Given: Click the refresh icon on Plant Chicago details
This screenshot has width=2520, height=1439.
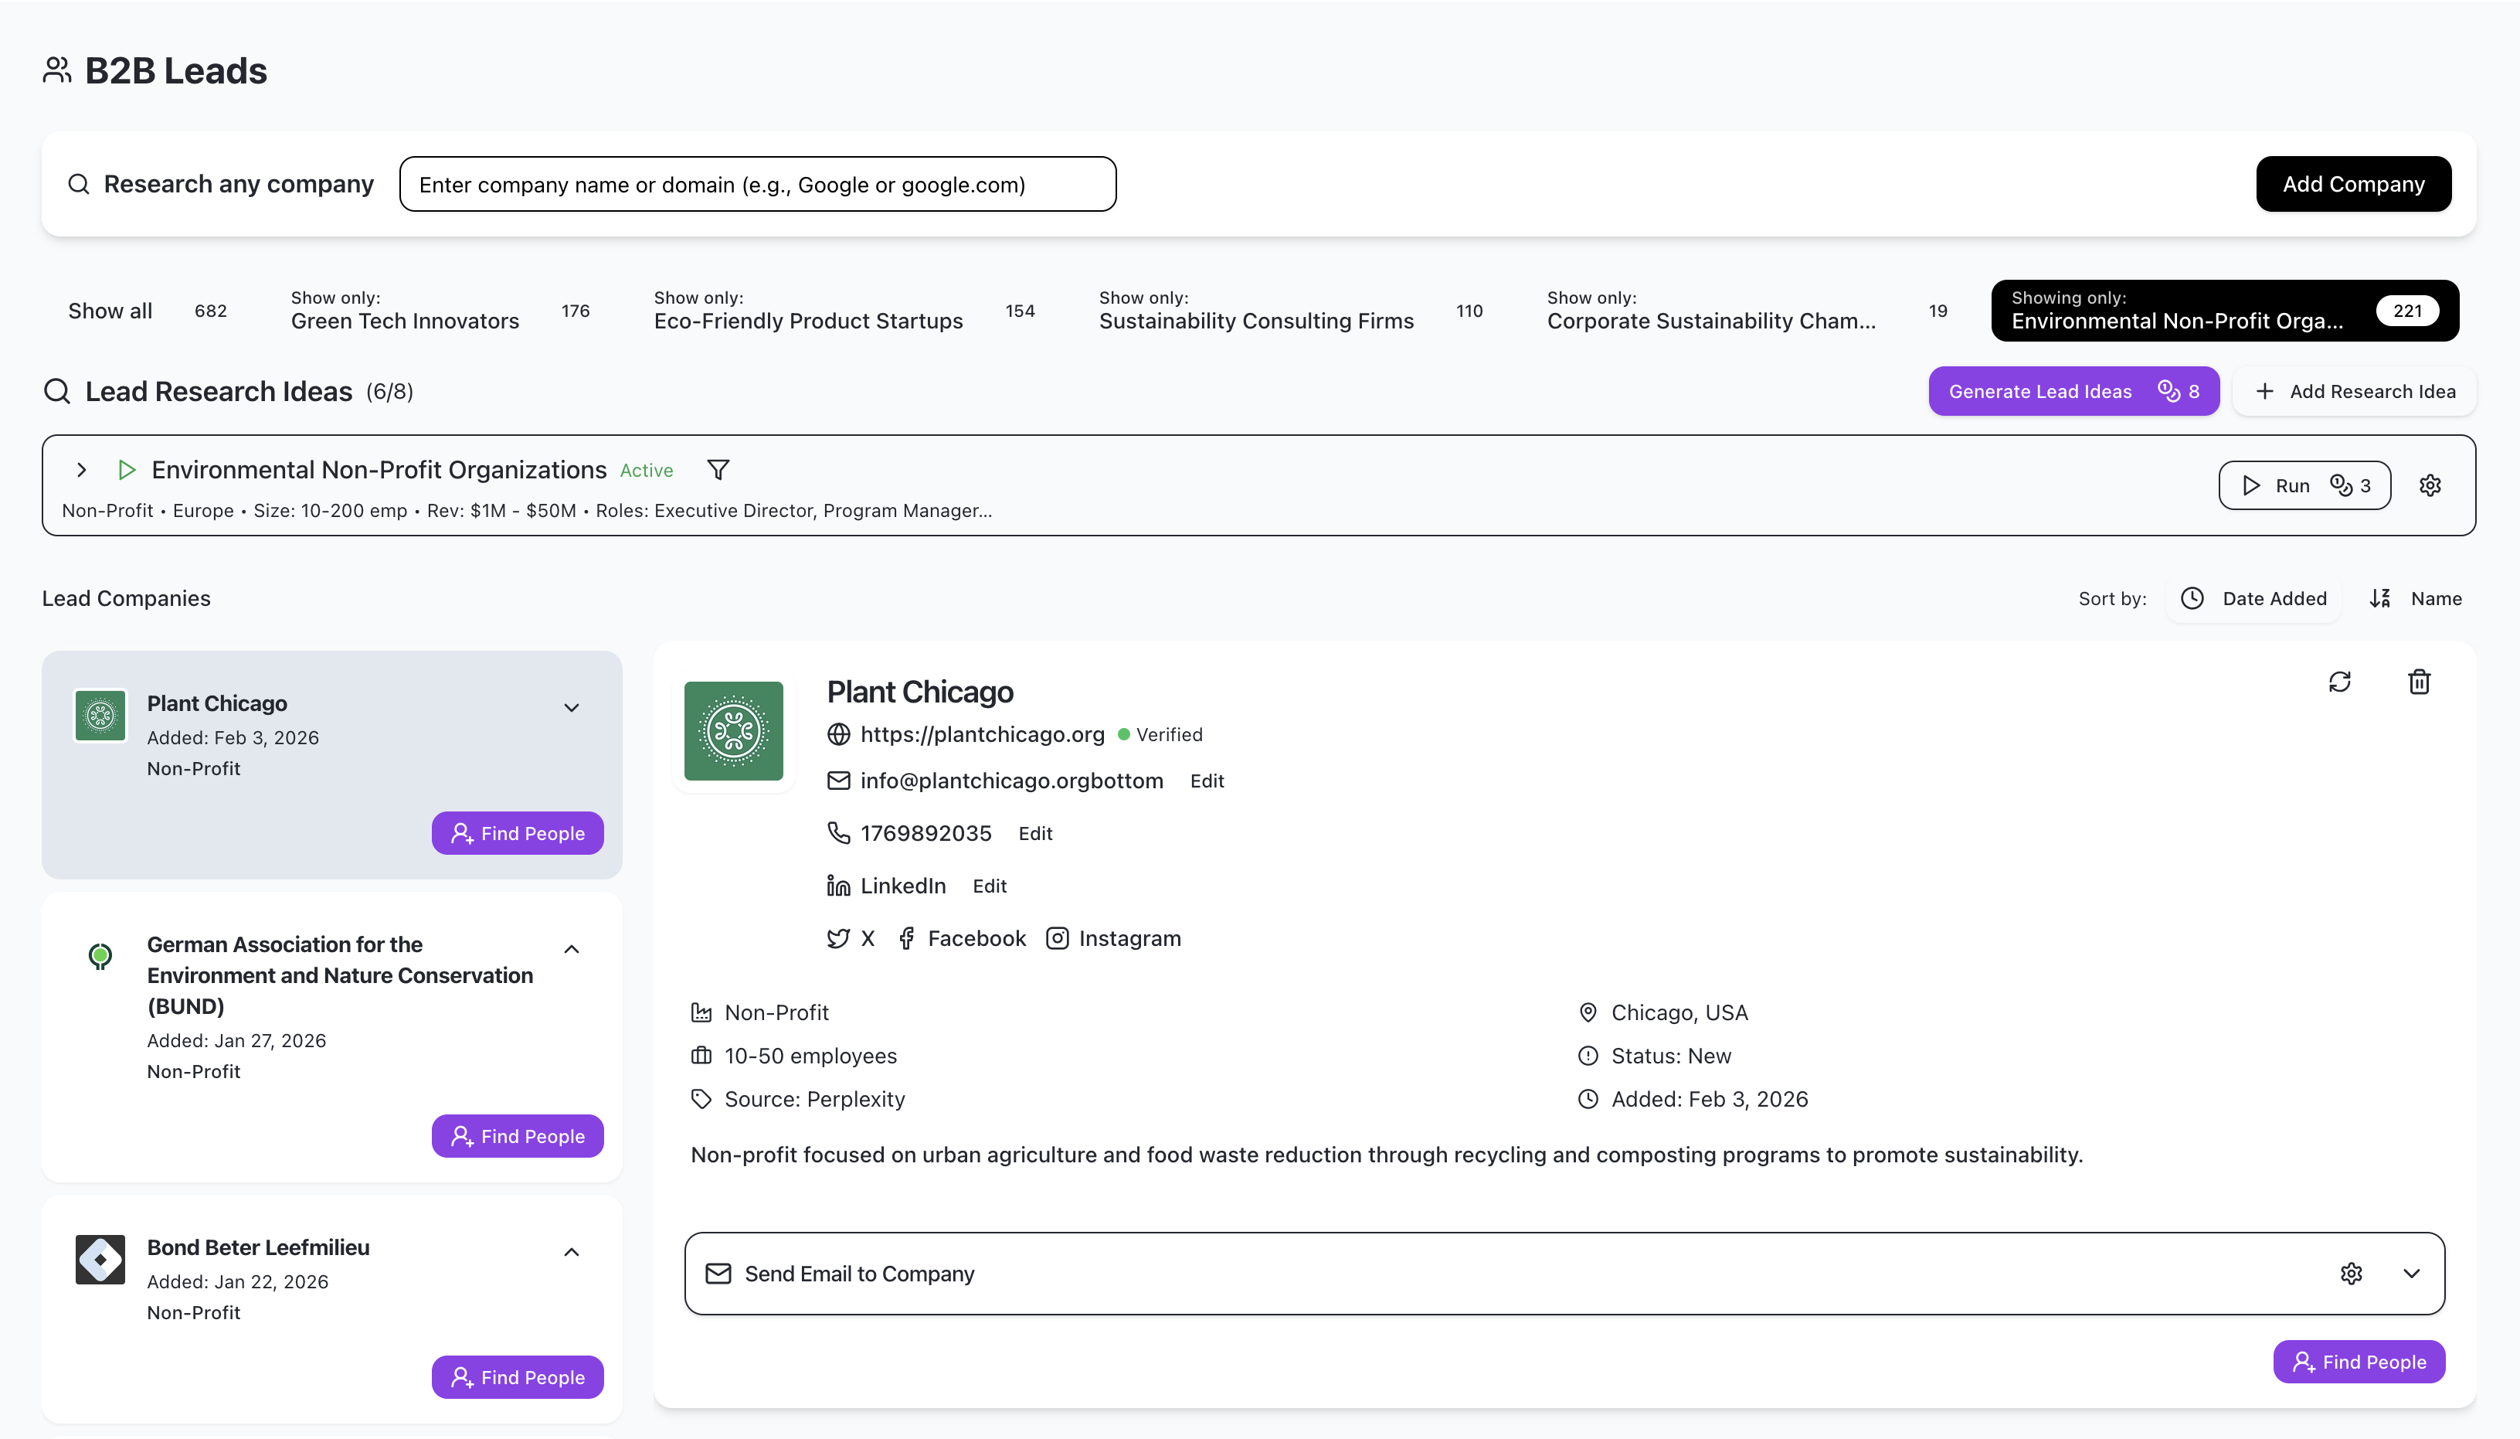Looking at the screenshot, I should click(2340, 682).
